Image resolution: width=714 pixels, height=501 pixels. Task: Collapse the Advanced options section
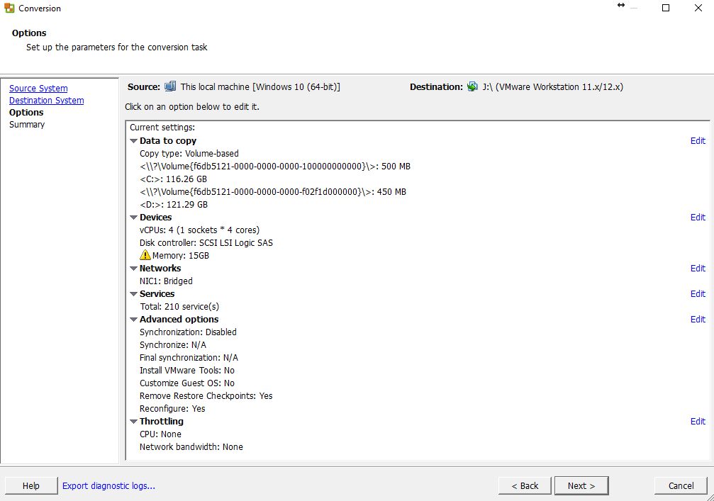coord(133,320)
